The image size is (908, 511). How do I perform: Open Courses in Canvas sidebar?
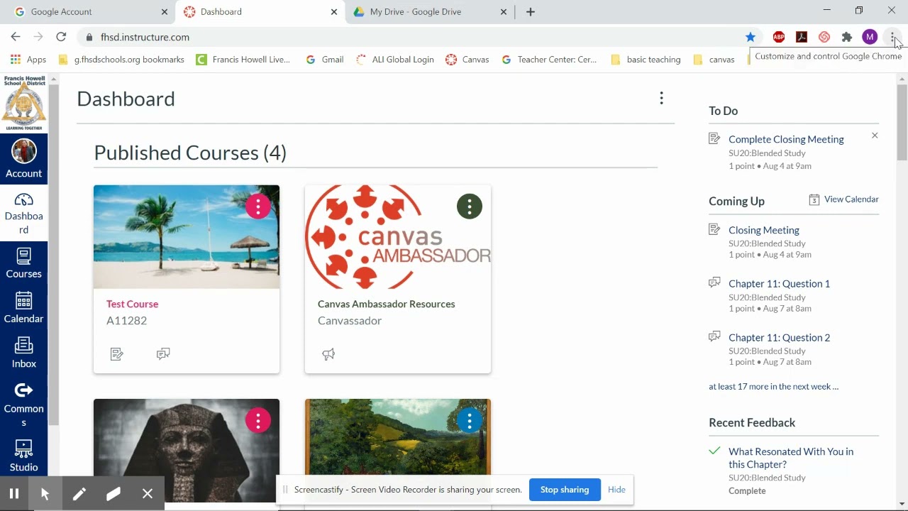23,263
